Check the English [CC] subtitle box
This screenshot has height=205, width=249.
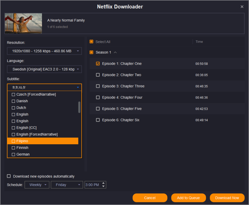click(13, 128)
